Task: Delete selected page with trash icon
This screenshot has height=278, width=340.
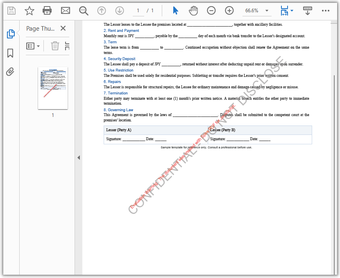Action: point(55,46)
